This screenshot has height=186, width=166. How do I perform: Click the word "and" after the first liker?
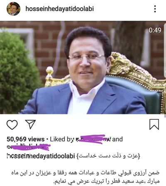pos(117,139)
